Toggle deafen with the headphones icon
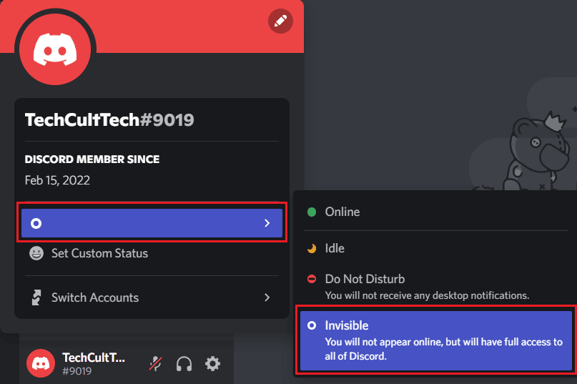 pos(184,364)
